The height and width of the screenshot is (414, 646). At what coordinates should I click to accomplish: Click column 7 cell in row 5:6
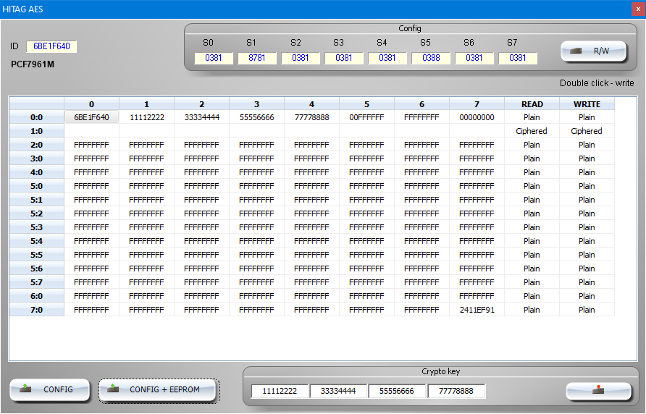click(477, 269)
